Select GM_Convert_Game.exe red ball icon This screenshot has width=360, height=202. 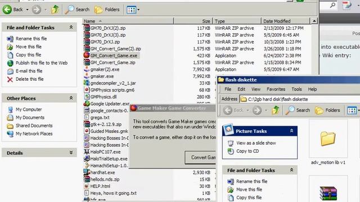[87, 56]
